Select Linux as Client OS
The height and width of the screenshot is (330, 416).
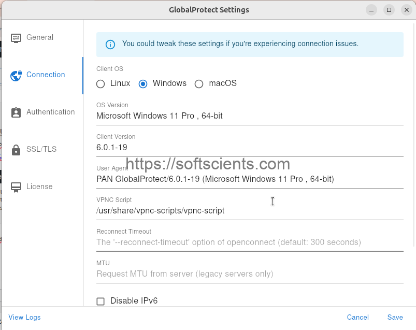pos(101,84)
